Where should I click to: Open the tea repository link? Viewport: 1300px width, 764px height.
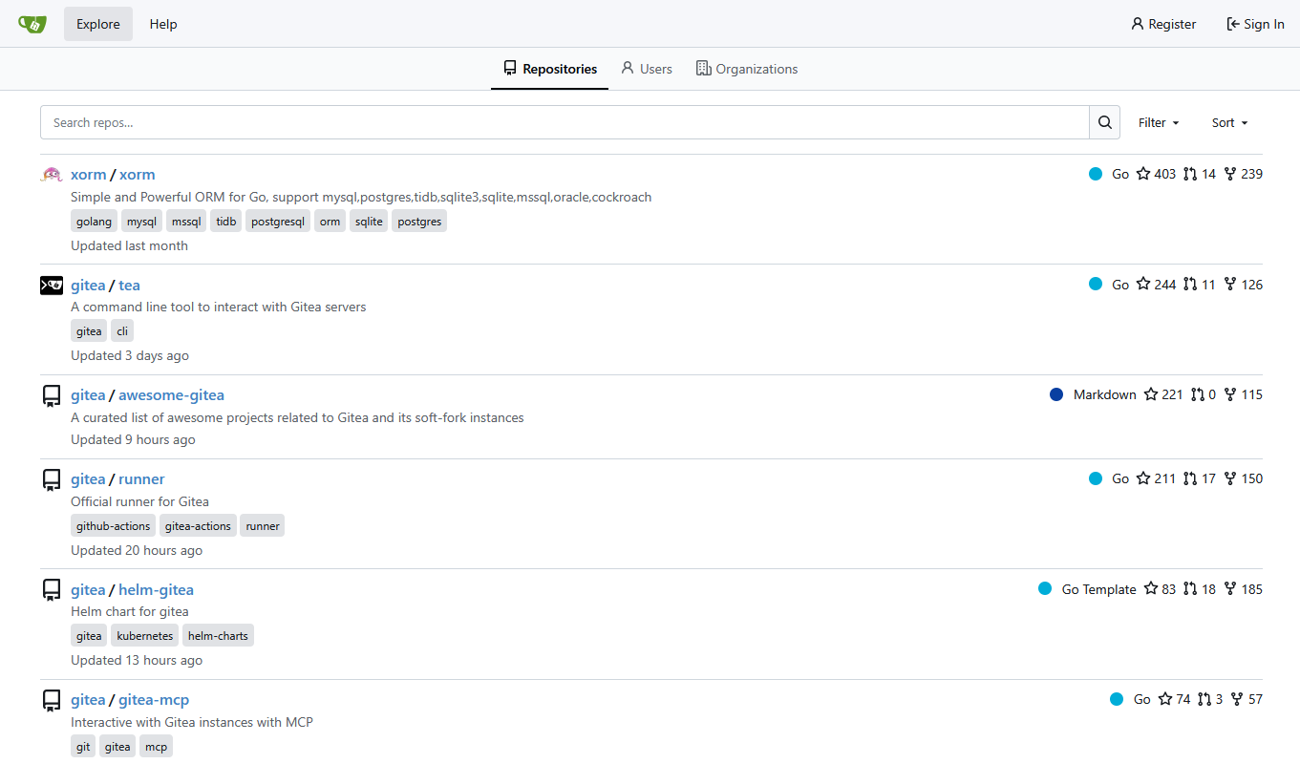130,285
